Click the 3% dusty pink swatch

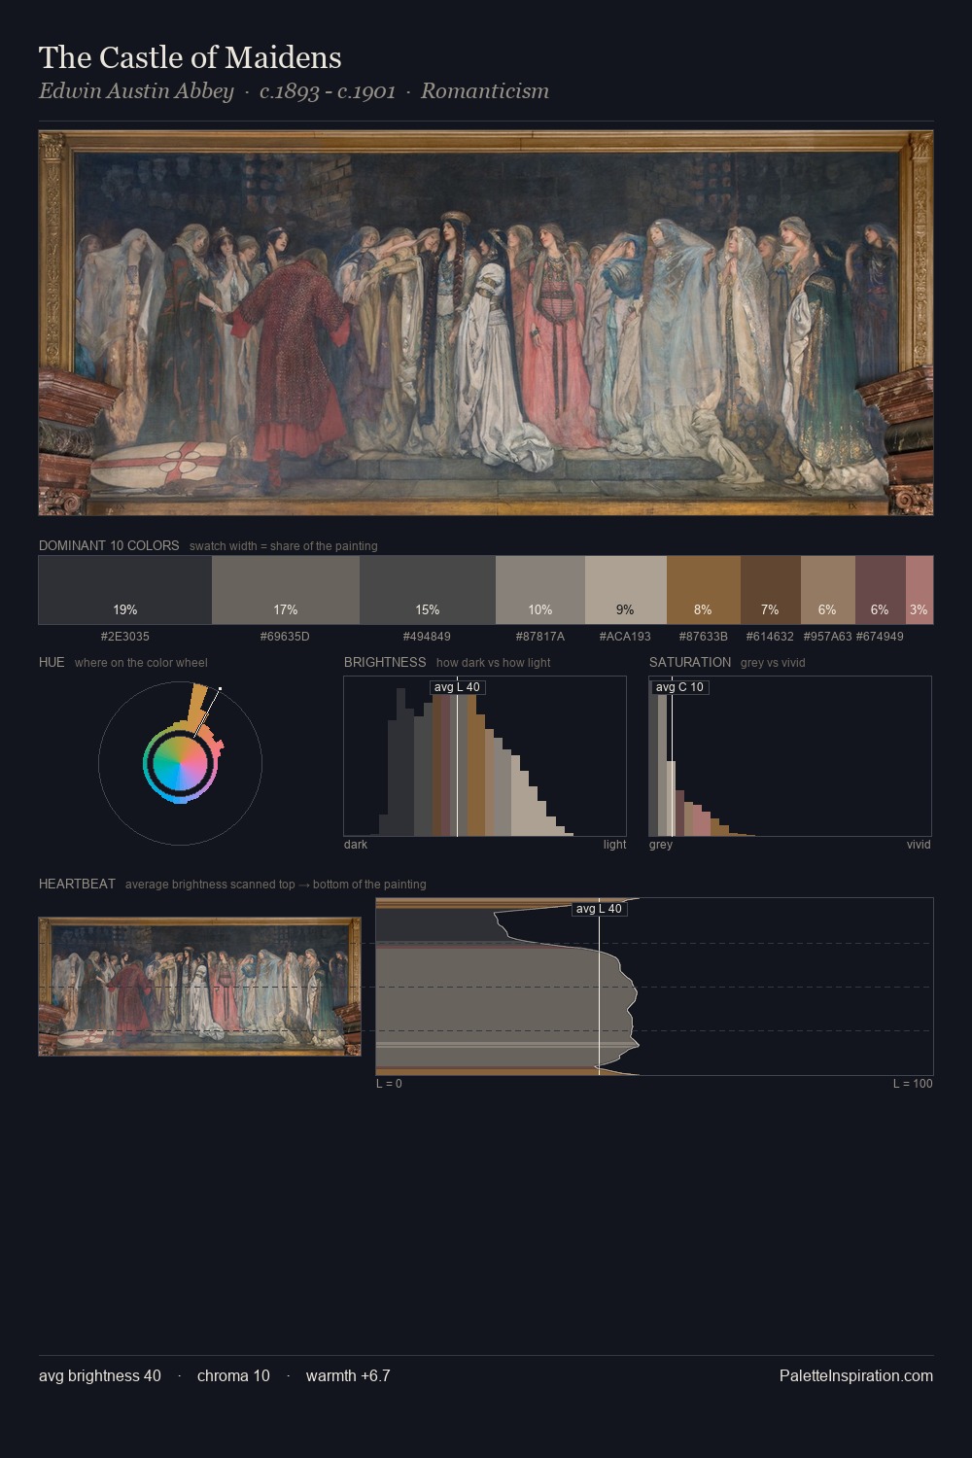click(920, 590)
